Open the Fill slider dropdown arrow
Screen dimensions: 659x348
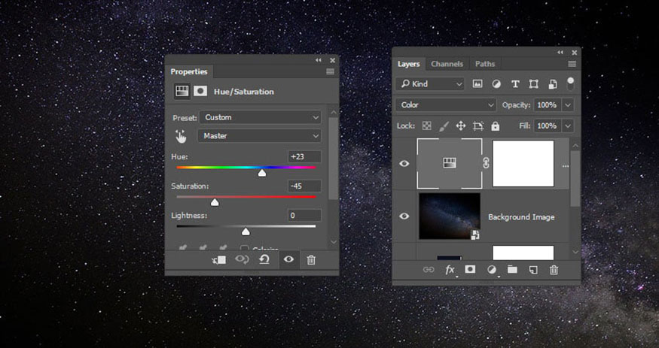click(568, 126)
